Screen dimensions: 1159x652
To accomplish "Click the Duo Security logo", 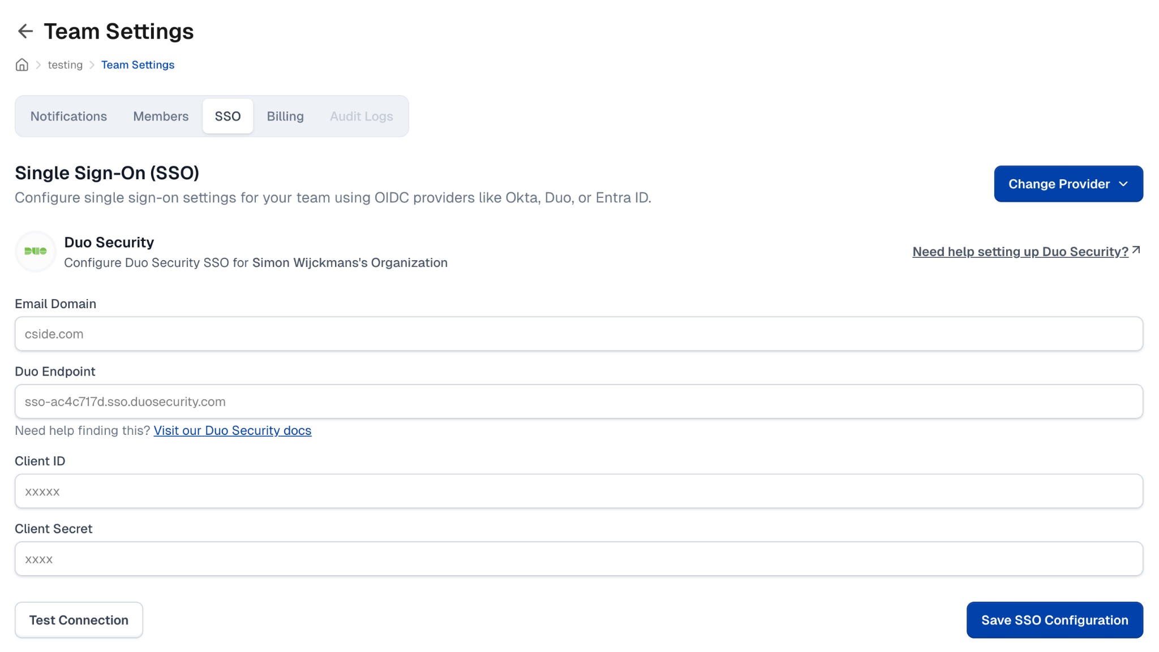I will click(x=35, y=251).
